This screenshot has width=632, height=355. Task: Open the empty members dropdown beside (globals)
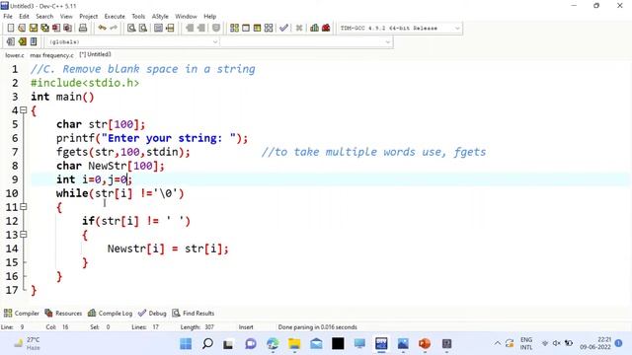click(306, 41)
